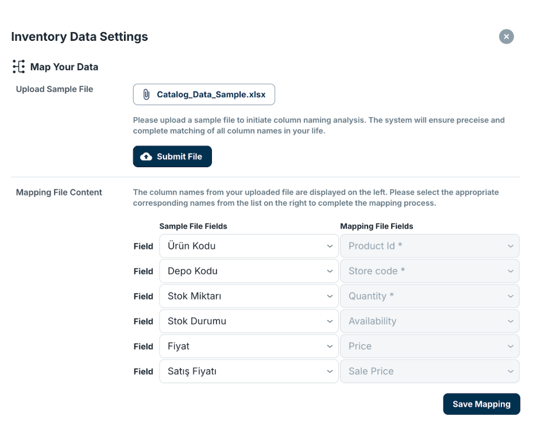
Task: Click the Inventory Data Settings title
Action: point(79,37)
